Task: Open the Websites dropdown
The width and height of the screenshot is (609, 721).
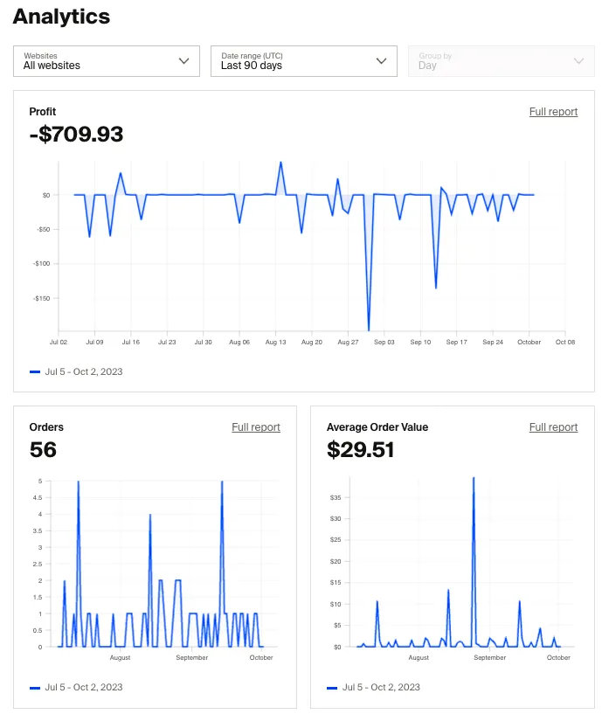Action: tap(105, 61)
